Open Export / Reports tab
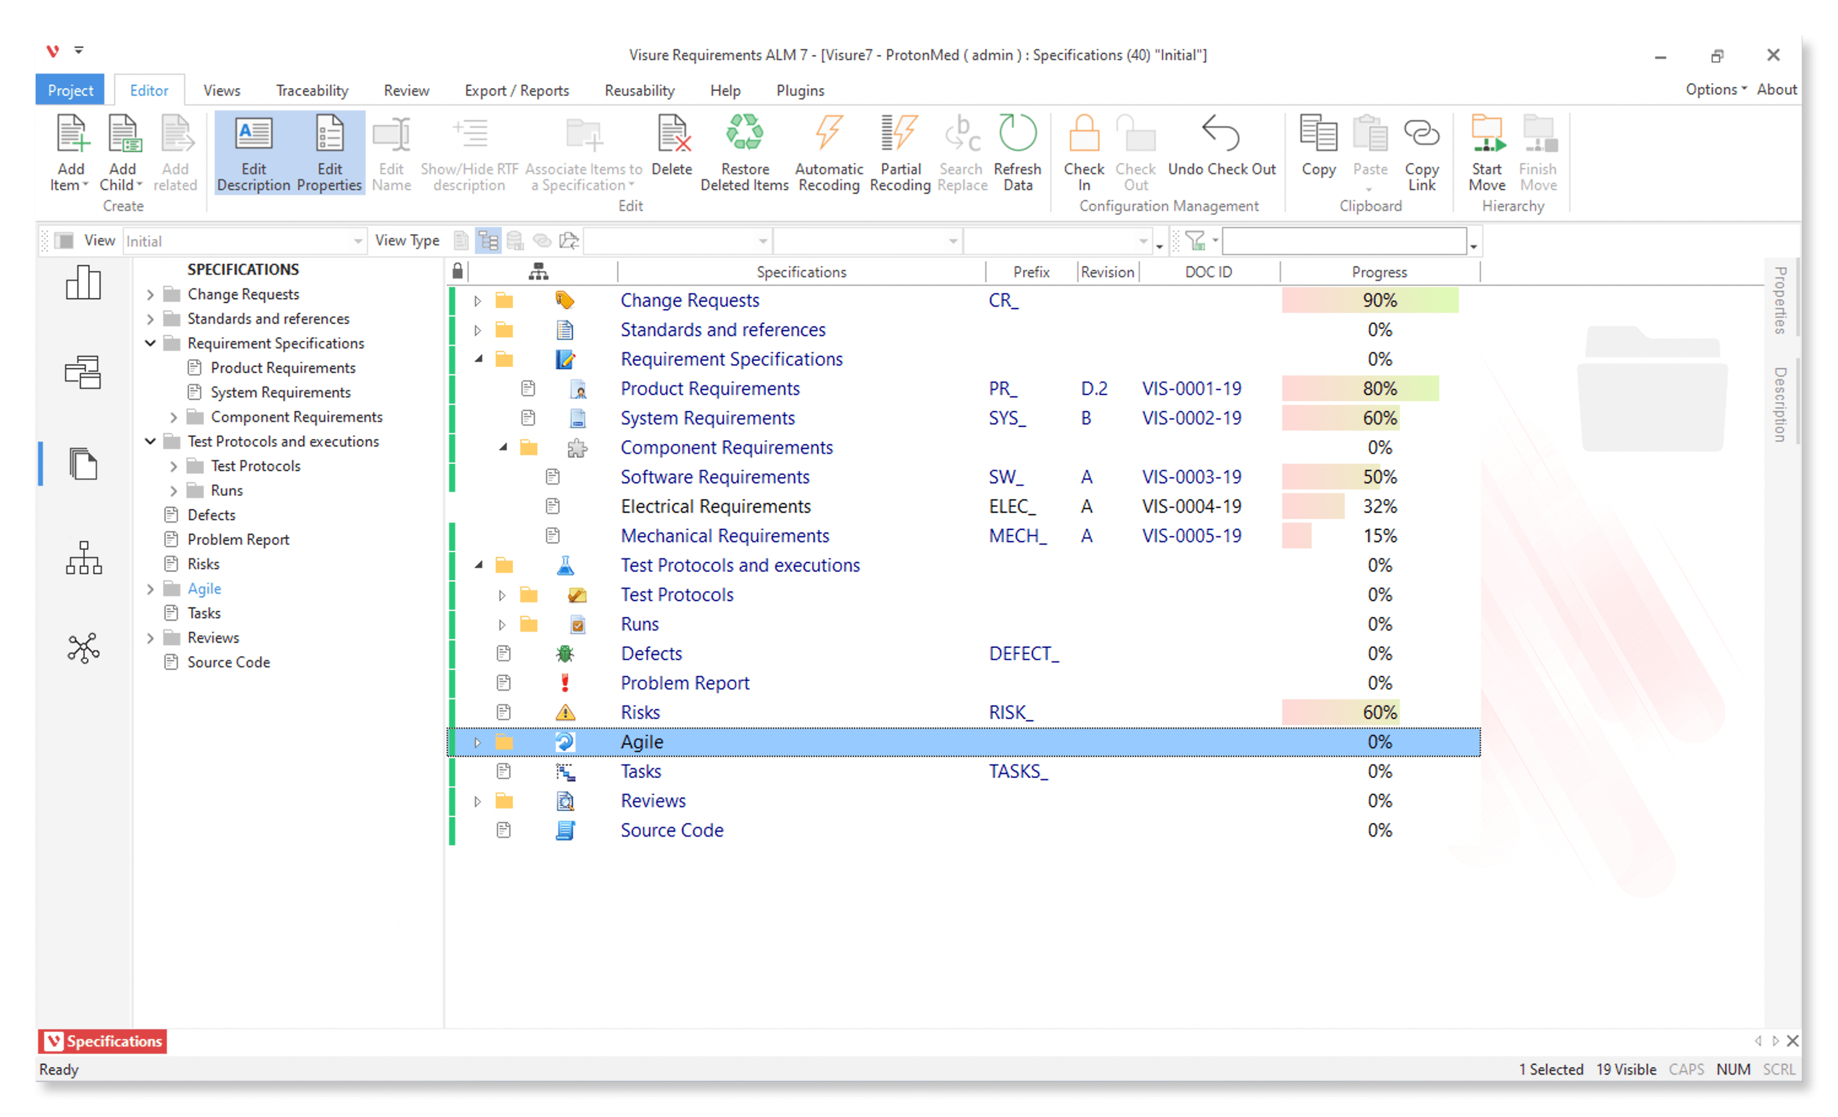This screenshot has height=1117, width=1838. point(516,91)
